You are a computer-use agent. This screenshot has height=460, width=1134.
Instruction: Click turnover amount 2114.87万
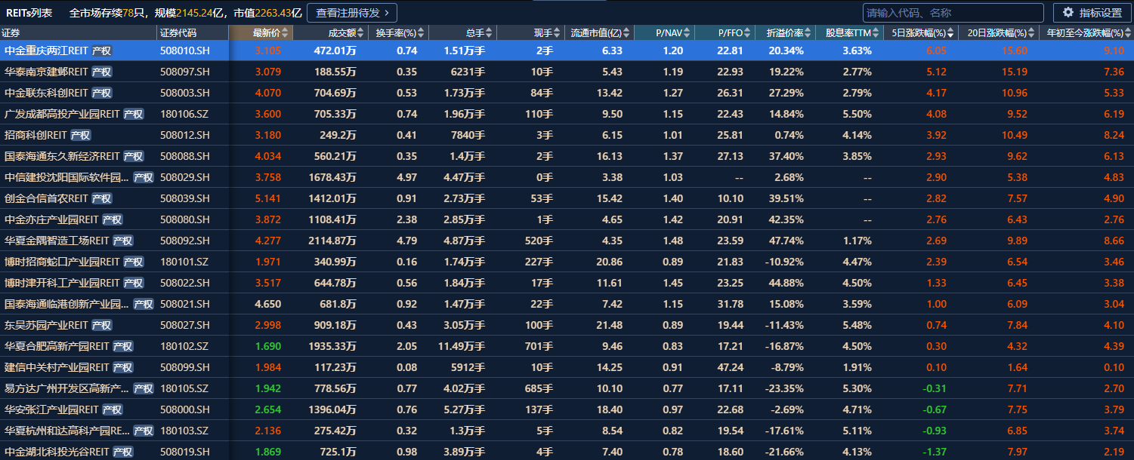(x=332, y=241)
